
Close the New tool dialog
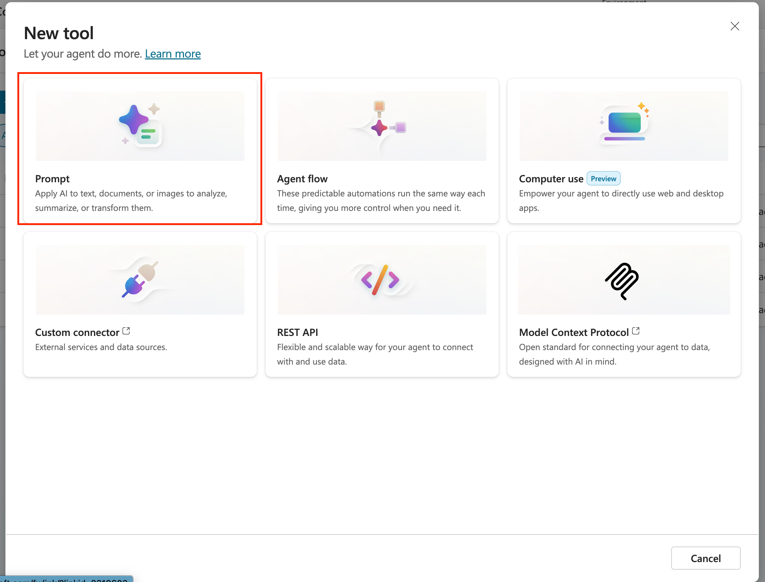click(735, 26)
